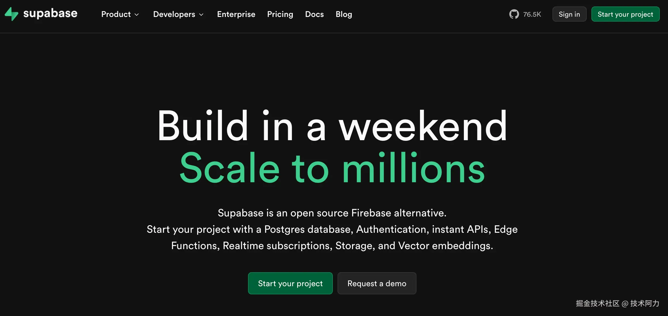Click the watermark text at bottom right
Viewport: 668px width, 316px height.
pyautogui.click(x=617, y=303)
